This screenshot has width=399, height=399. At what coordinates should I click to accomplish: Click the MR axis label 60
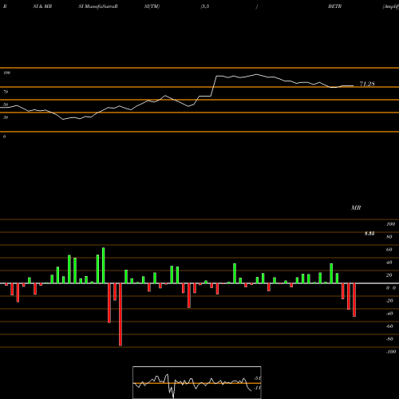pos(389,250)
